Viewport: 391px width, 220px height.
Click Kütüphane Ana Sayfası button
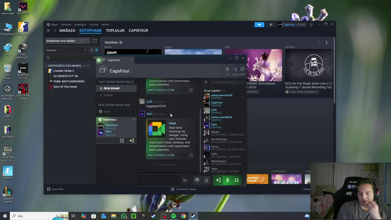click(x=68, y=41)
